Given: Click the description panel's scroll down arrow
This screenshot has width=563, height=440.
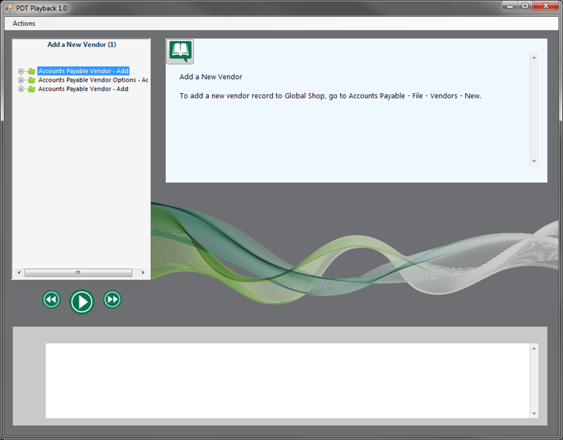Looking at the screenshot, I should 534,161.
